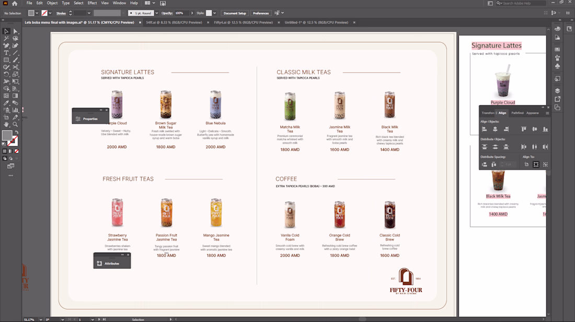Switch to Draw Normal mode
The image size is (575, 322).
click(5, 159)
